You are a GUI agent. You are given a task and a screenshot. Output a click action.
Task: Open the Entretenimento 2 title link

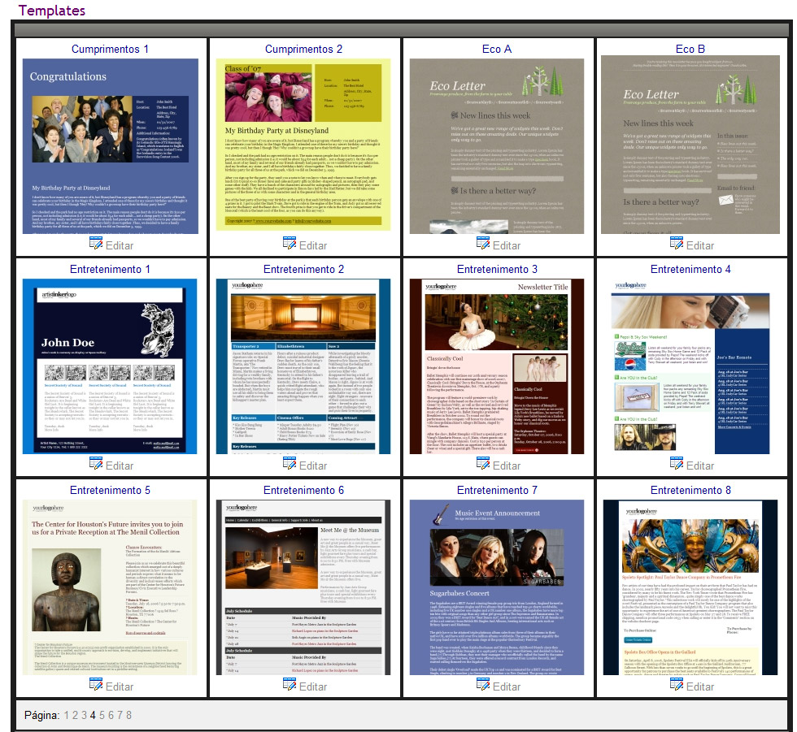(303, 269)
